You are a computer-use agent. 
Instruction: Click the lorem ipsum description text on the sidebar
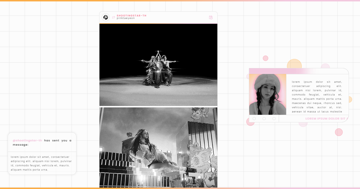click(316, 96)
